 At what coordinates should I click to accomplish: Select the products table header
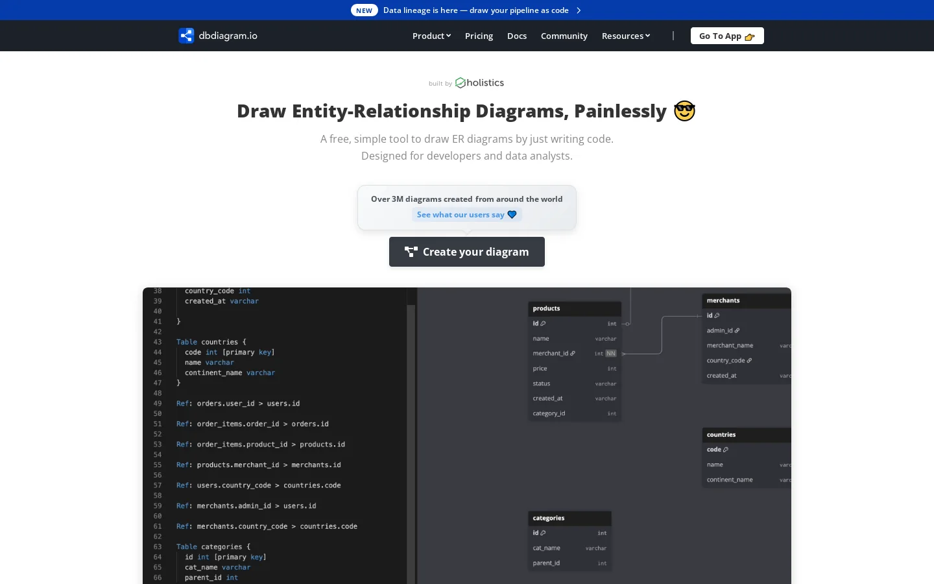pos(575,308)
